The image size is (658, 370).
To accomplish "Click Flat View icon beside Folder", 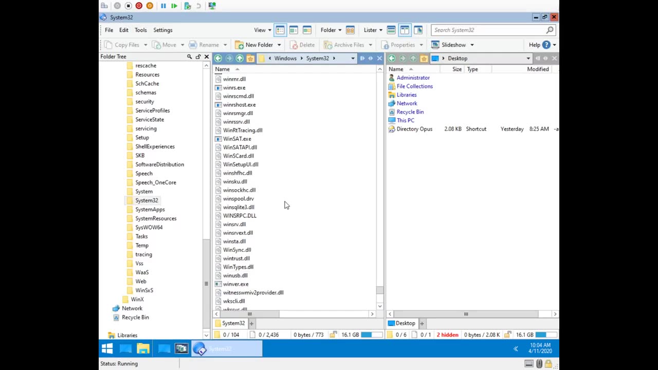I will click(350, 30).
